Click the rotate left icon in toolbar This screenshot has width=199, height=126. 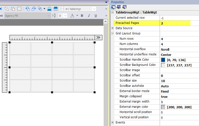pos(28,9)
